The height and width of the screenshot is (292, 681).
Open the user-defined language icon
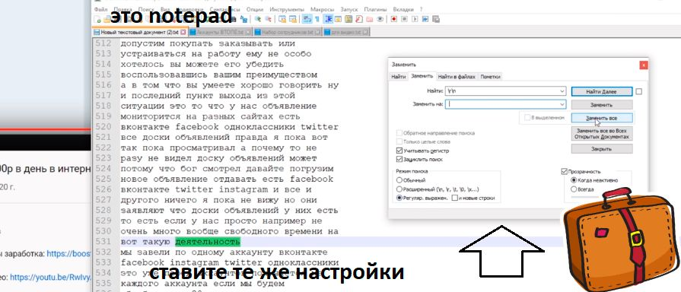[339, 19]
